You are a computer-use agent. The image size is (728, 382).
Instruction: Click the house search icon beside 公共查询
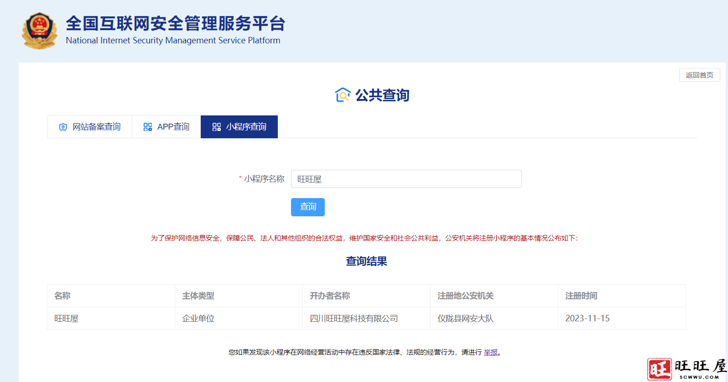pyautogui.click(x=343, y=95)
